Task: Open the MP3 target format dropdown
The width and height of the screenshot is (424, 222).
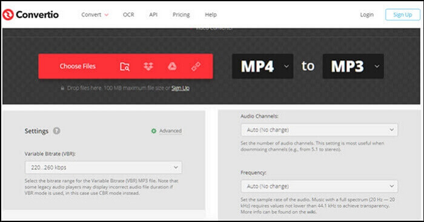Action: [353, 66]
